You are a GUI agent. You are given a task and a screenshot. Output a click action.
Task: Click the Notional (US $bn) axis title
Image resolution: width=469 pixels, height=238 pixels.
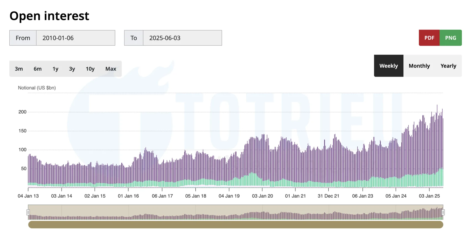pos(37,88)
